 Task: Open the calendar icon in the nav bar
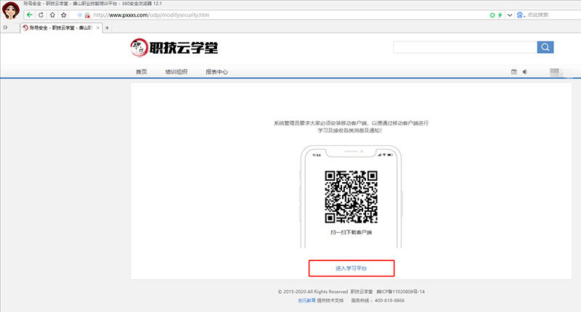coord(514,72)
